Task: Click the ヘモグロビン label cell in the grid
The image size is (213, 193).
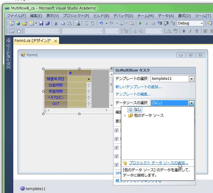Action: (x=56, y=97)
